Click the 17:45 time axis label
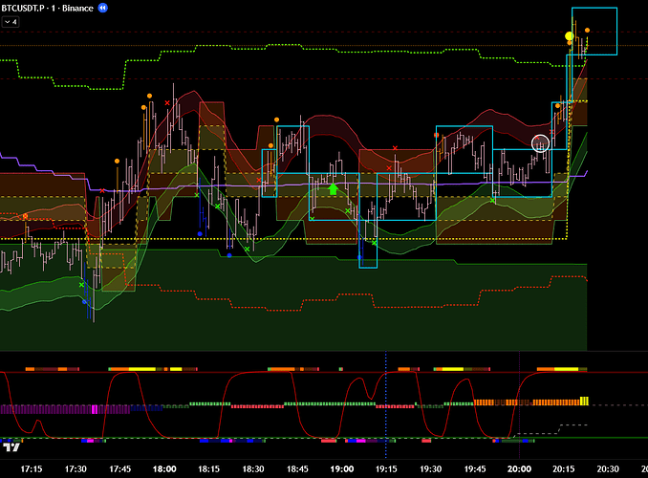 [x=119, y=469]
